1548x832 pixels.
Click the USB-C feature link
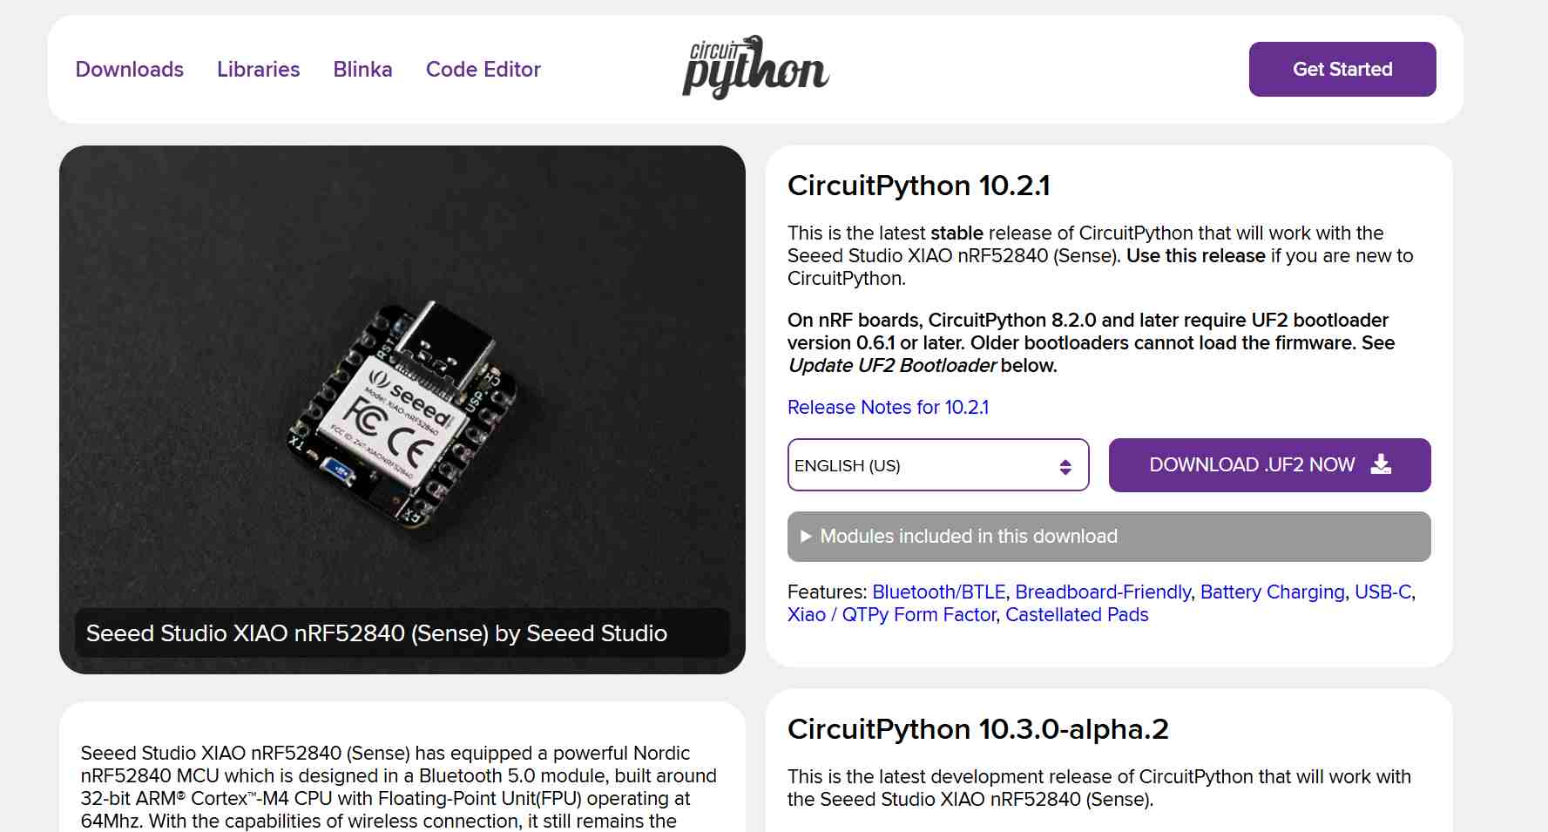point(1382,592)
